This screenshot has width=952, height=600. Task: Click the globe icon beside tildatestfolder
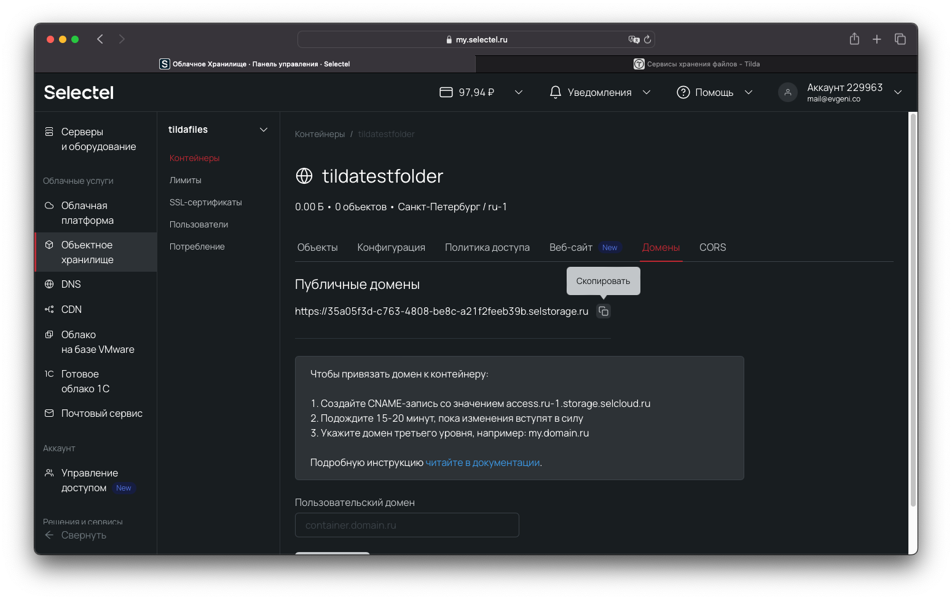pos(304,176)
